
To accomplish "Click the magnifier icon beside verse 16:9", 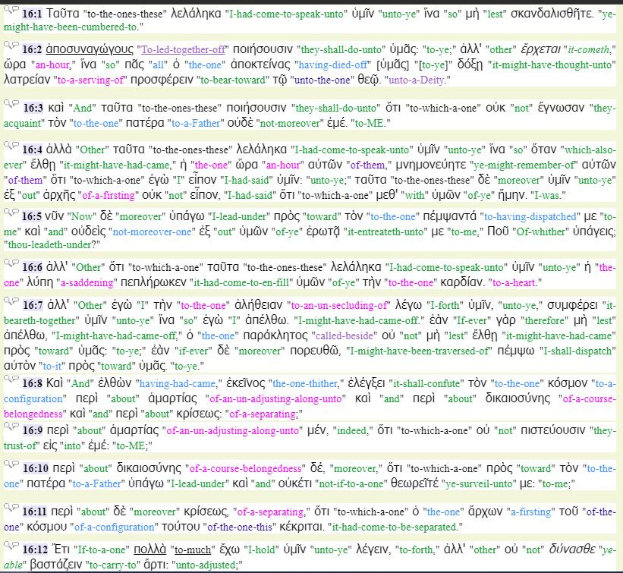I will 8,427.
